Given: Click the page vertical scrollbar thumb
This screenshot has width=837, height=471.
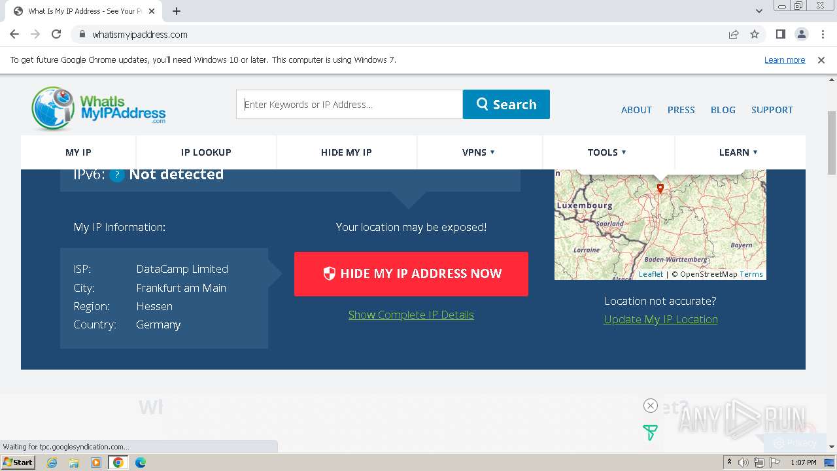Looking at the screenshot, I should 832,143.
